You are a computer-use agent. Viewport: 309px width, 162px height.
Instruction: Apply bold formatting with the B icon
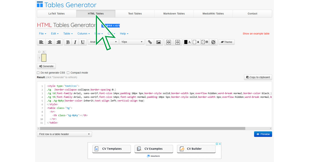(68, 42)
